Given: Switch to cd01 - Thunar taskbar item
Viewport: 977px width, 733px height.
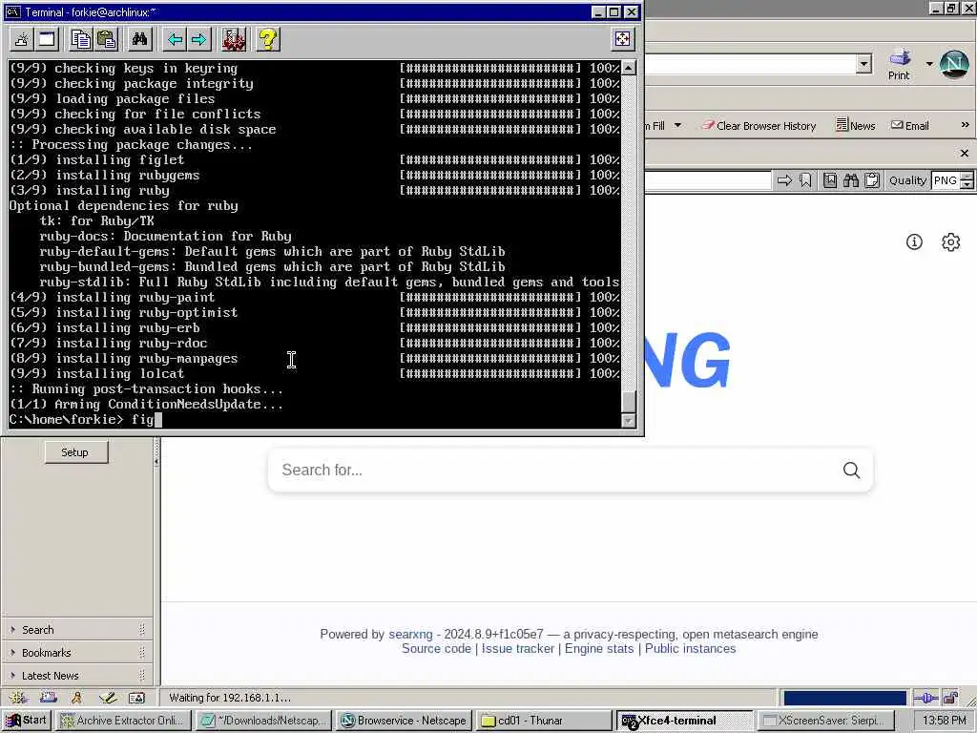Looking at the screenshot, I should [545, 721].
